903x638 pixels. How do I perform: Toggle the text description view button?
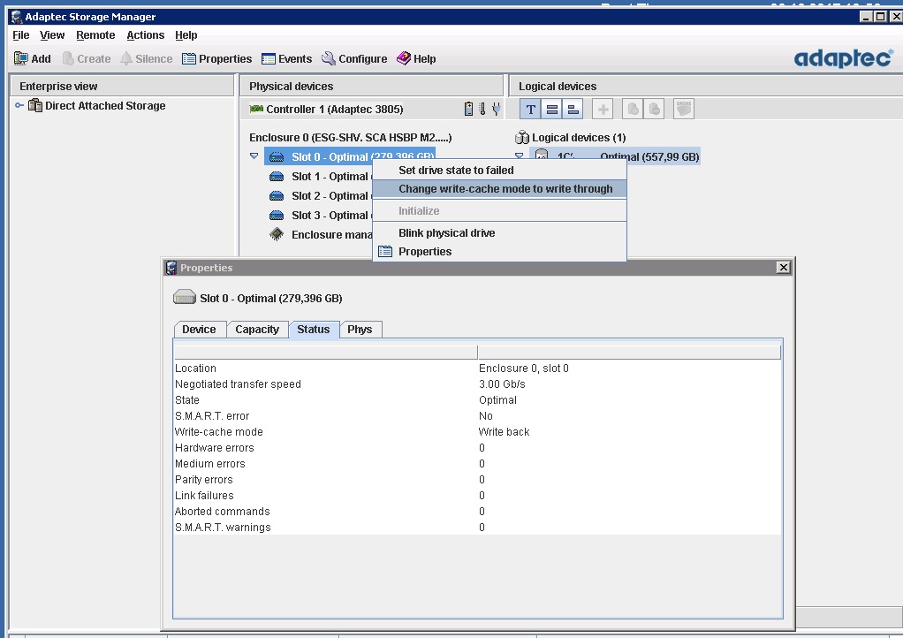pos(530,110)
